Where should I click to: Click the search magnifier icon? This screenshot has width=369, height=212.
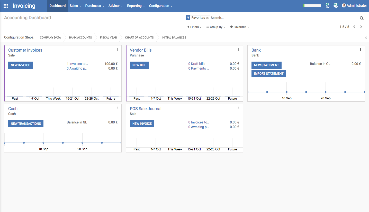coord(362,18)
